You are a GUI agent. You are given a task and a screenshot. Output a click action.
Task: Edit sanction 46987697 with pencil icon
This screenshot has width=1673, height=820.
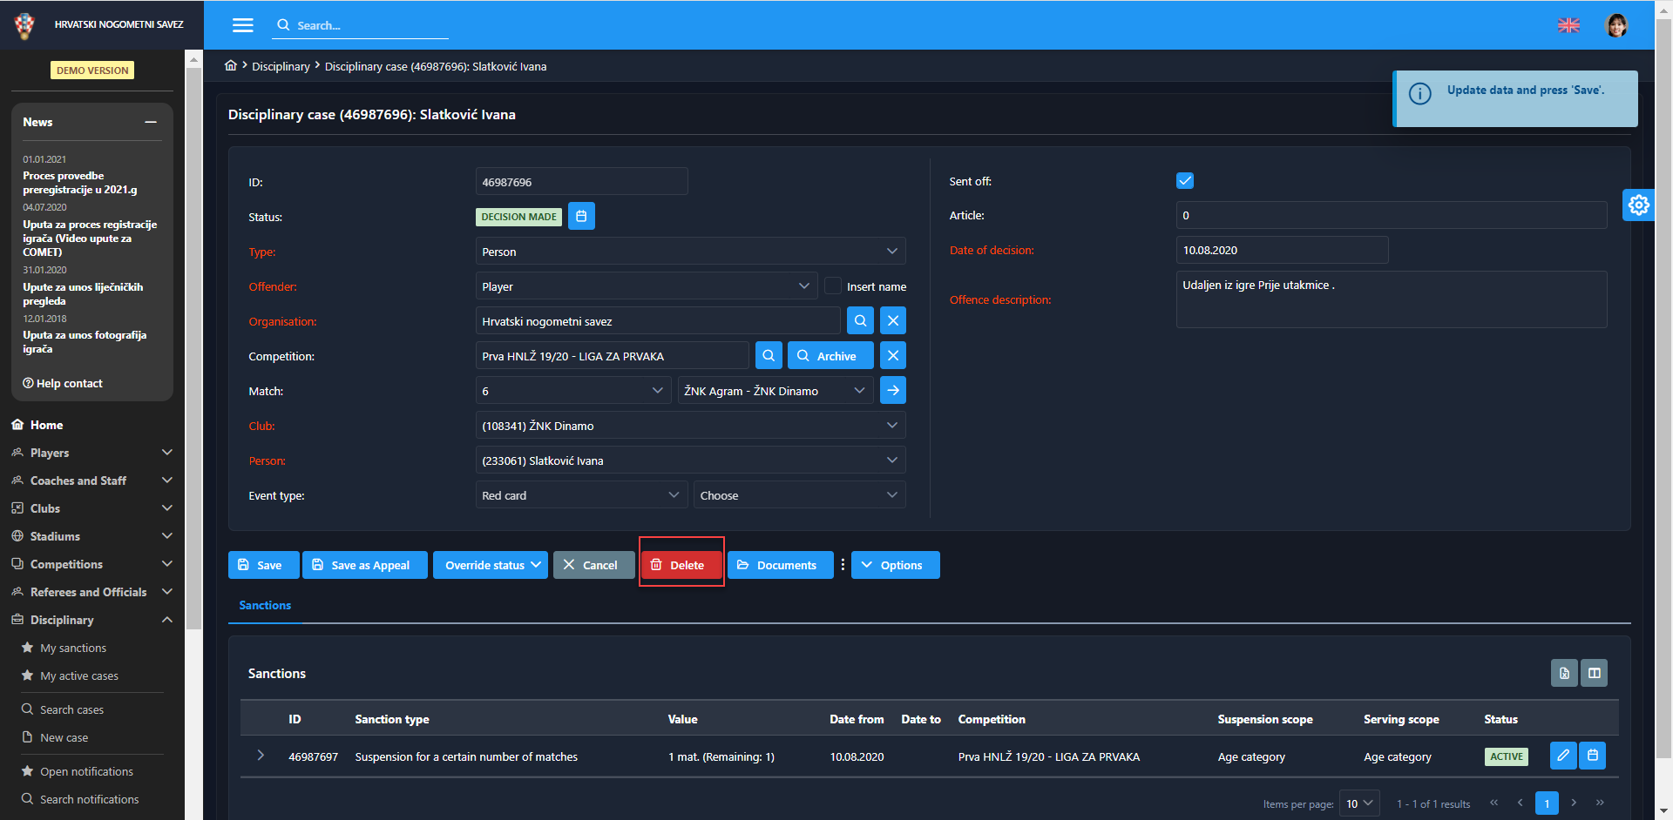(1563, 756)
